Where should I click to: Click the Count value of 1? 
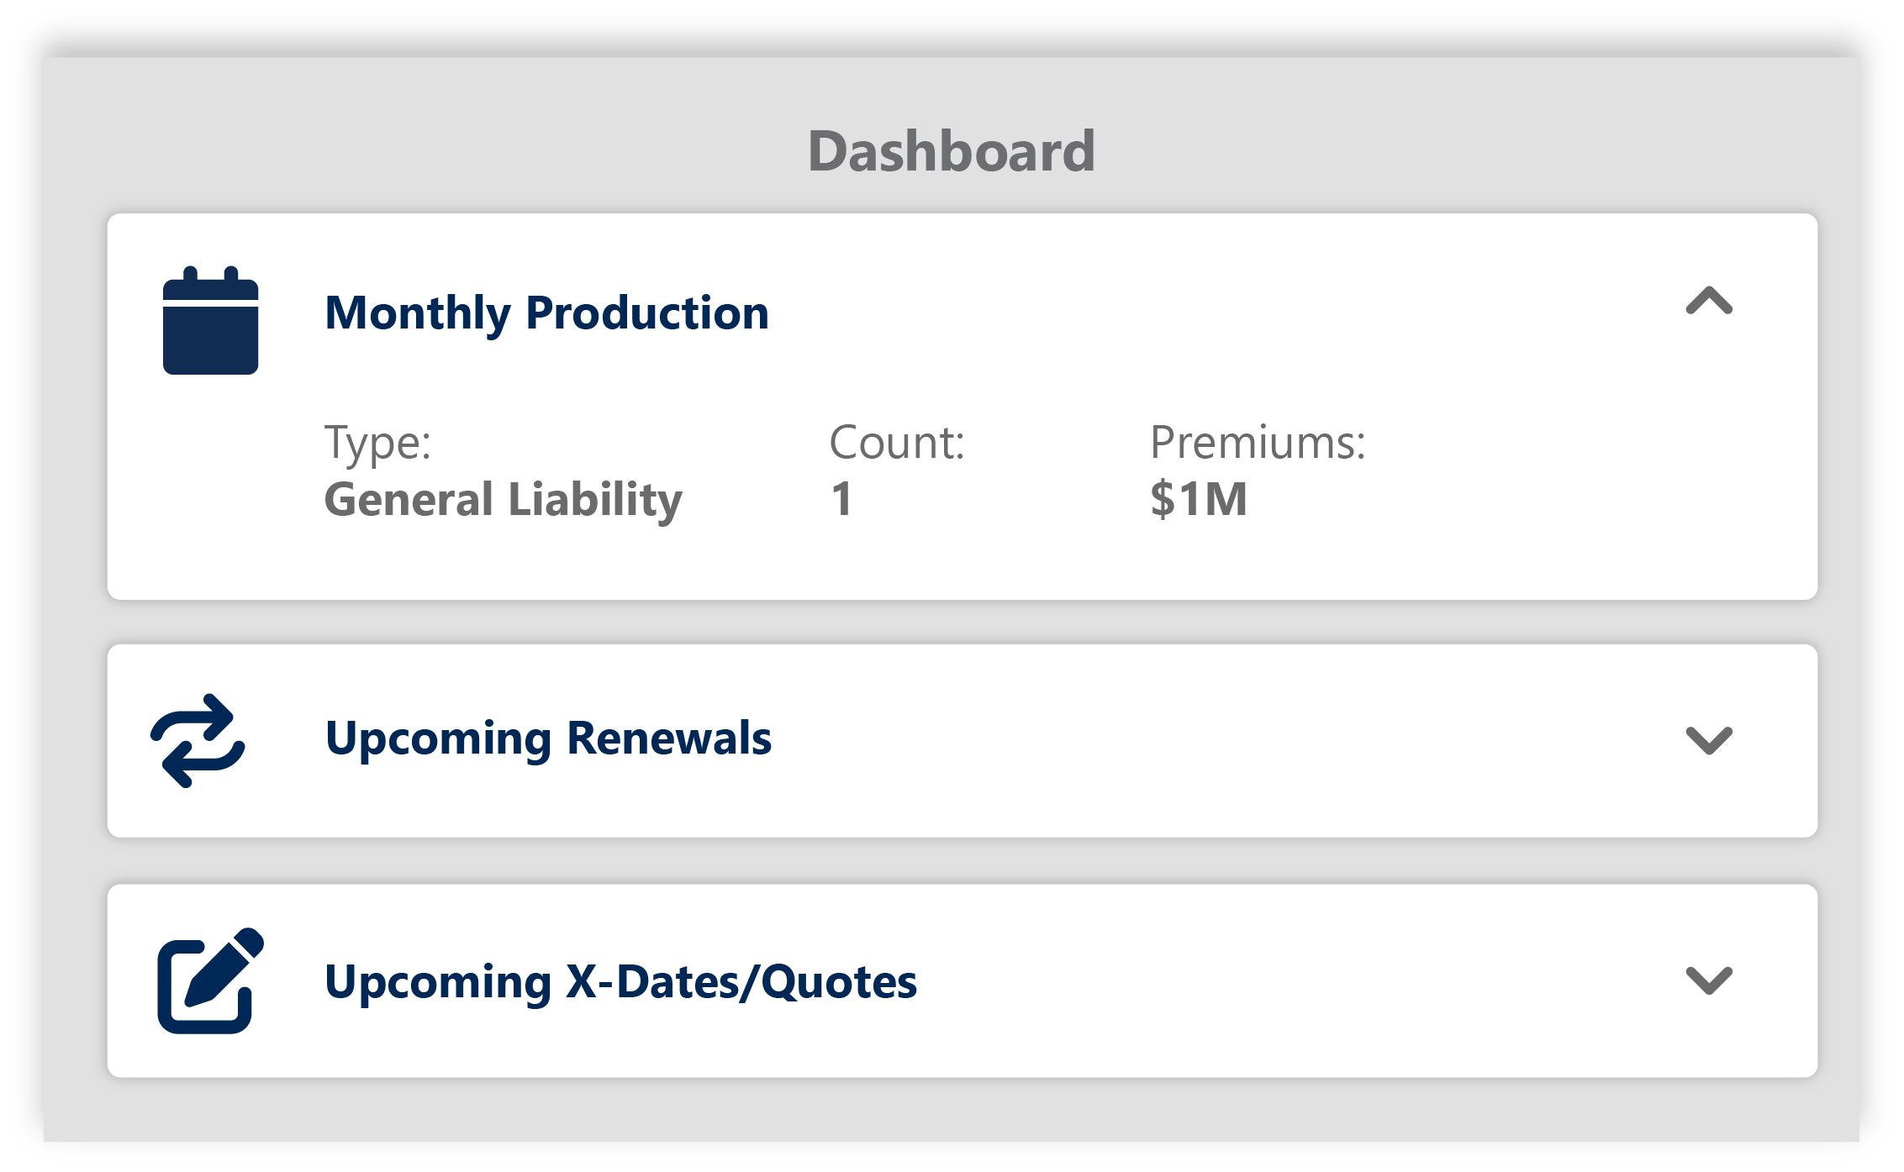(841, 499)
